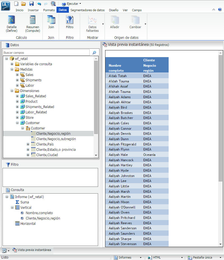Select the Labor_Related dimension
Screen dimensions: 224x260
click(x=36, y=112)
